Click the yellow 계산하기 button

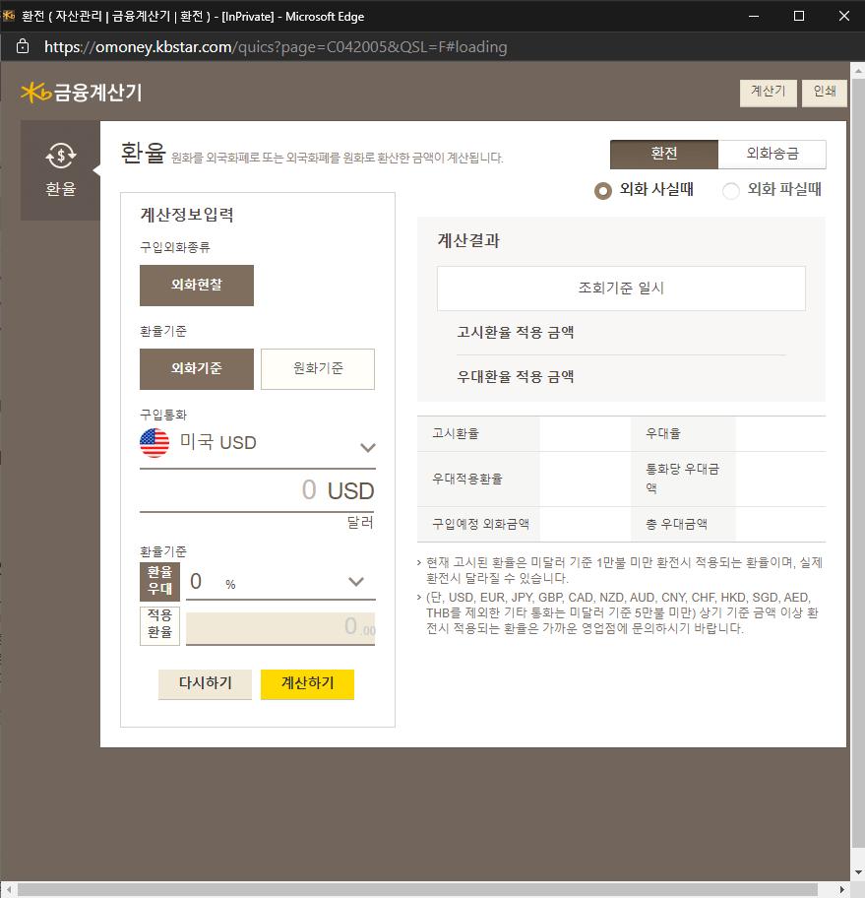[307, 683]
